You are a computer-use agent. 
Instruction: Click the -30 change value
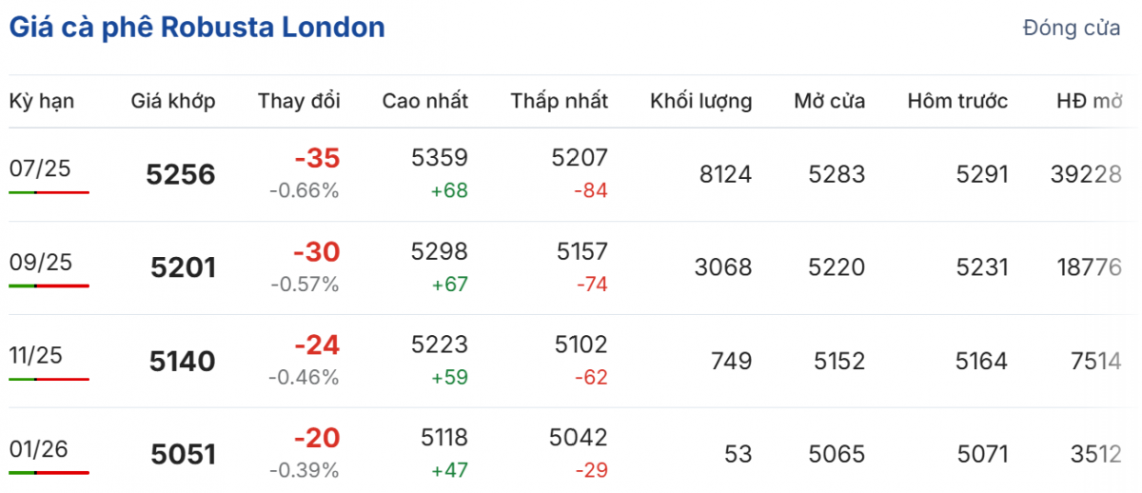pos(316,252)
